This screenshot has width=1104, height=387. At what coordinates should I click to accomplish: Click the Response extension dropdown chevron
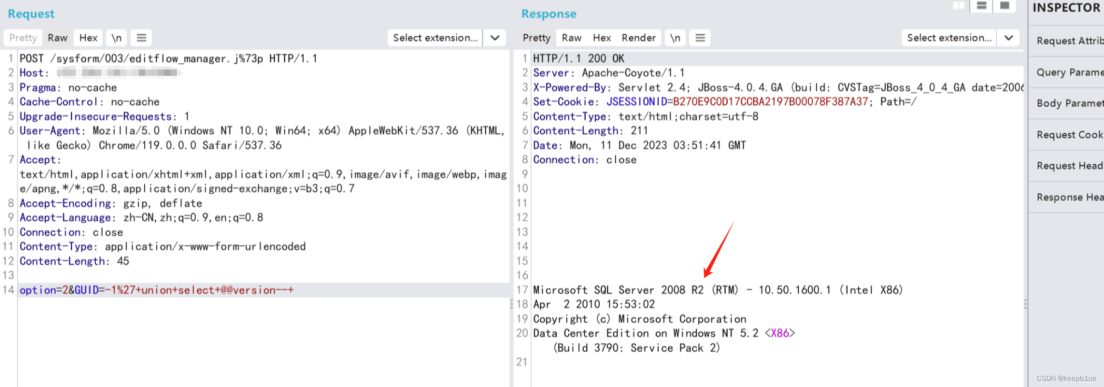1008,38
